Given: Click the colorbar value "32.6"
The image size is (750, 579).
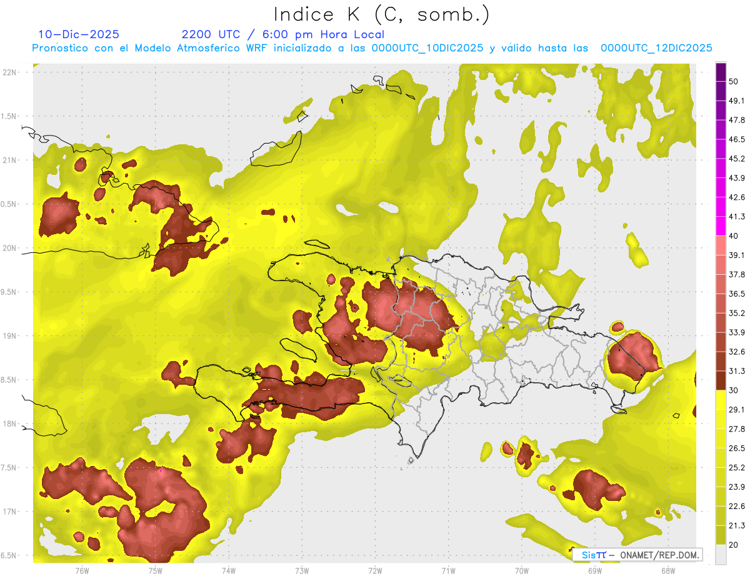Looking at the screenshot, I should tap(737, 352).
